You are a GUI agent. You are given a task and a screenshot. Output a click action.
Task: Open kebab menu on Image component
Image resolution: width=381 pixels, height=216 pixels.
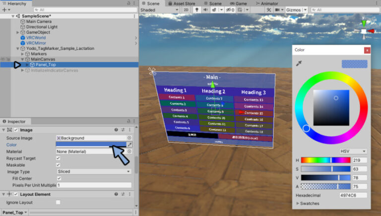tap(130, 130)
